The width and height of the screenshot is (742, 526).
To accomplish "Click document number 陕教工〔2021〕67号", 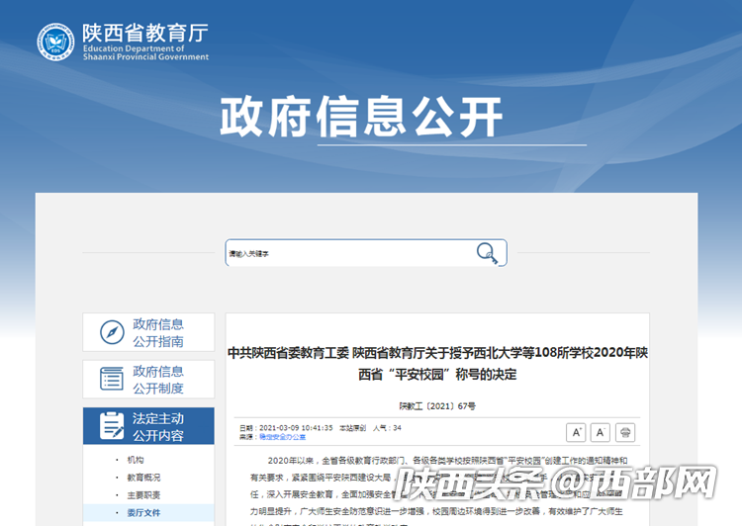I will [437, 405].
